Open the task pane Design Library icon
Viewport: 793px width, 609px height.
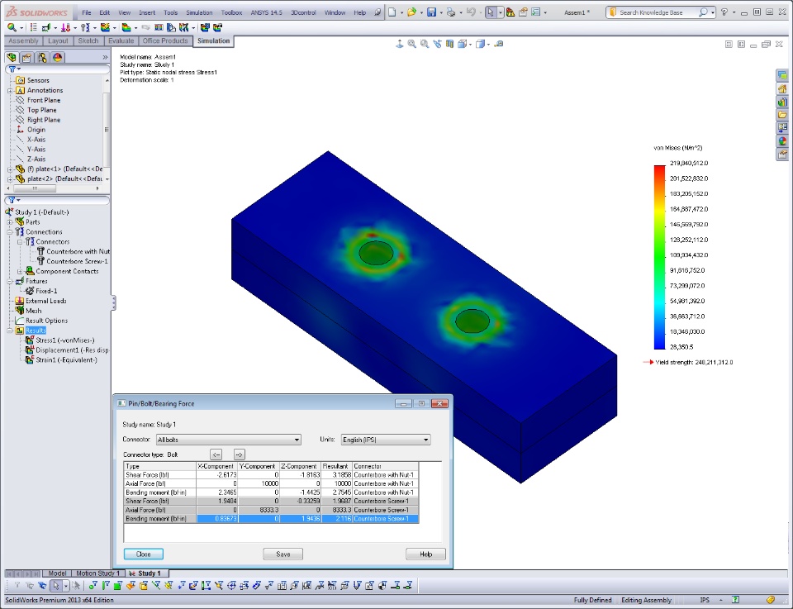(782, 102)
